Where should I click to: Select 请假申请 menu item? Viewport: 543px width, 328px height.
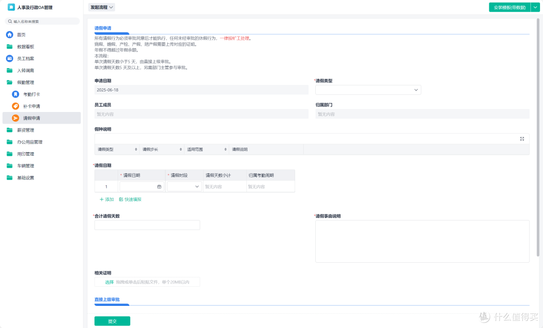tap(42, 118)
